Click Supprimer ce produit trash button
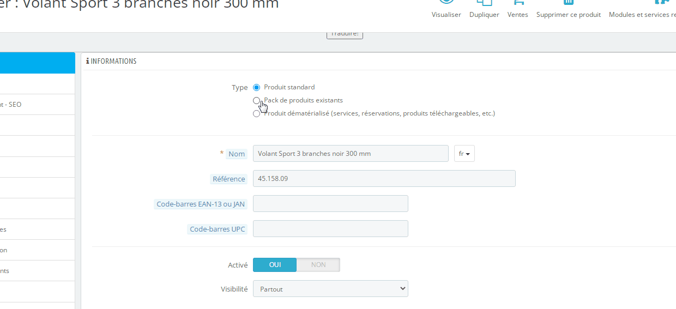 pos(568,10)
